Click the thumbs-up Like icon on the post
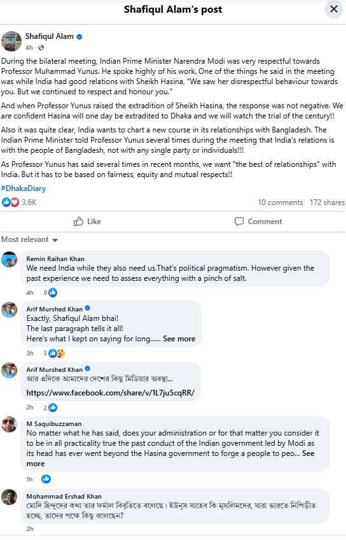Image resolution: width=346 pixels, height=540 pixels. click(78, 222)
